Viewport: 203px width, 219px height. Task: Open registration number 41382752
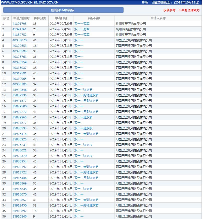click(x=20, y=35)
